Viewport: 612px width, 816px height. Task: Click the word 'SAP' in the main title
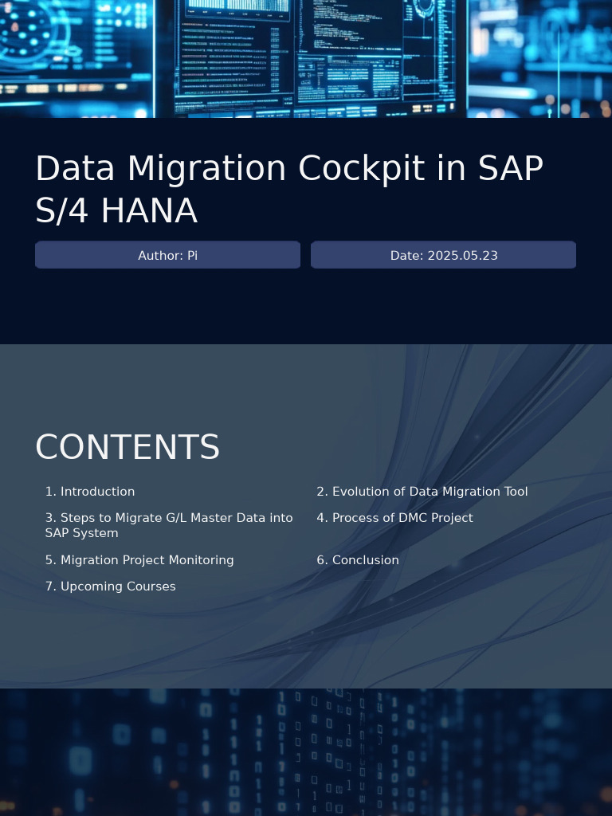pos(511,169)
